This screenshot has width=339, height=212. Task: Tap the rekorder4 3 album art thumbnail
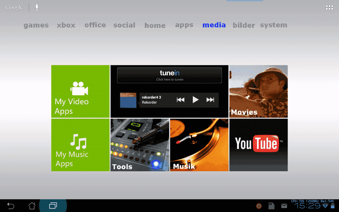pyautogui.click(x=128, y=100)
